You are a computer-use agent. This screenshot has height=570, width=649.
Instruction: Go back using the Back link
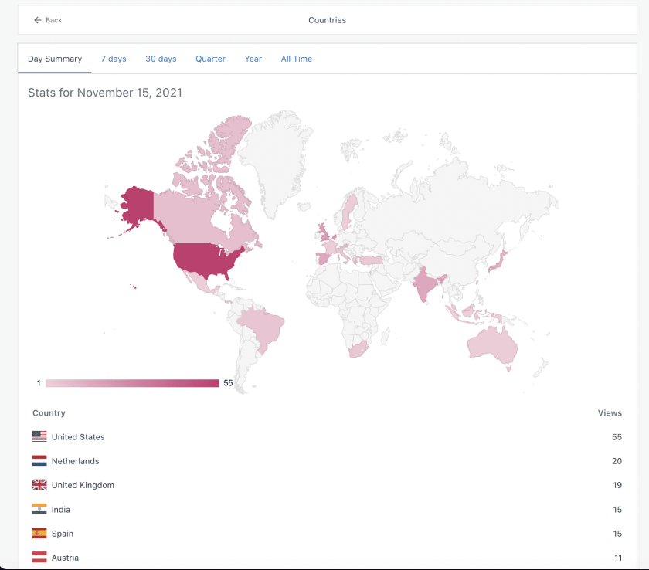pyautogui.click(x=48, y=20)
